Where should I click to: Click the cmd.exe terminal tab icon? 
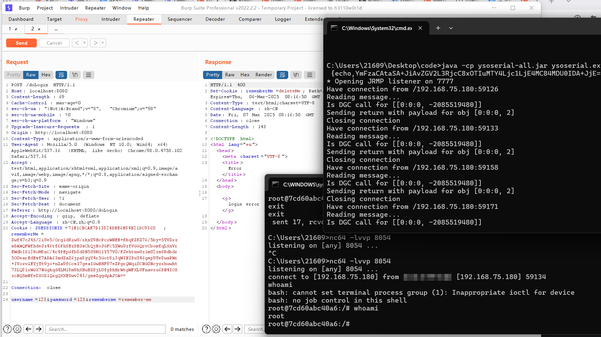tap(334, 28)
